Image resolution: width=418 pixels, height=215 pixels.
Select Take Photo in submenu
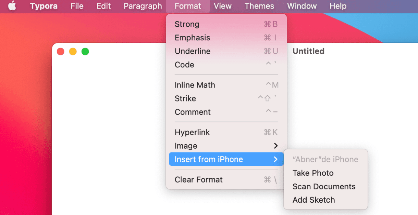(x=313, y=173)
